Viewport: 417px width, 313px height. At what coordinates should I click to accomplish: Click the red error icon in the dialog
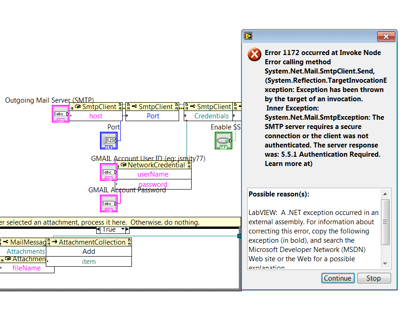(254, 55)
